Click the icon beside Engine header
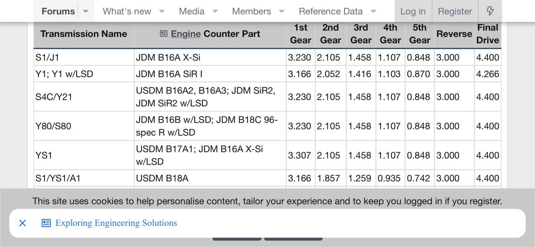The height and width of the screenshot is (247, 535). (x=164, y=33)
